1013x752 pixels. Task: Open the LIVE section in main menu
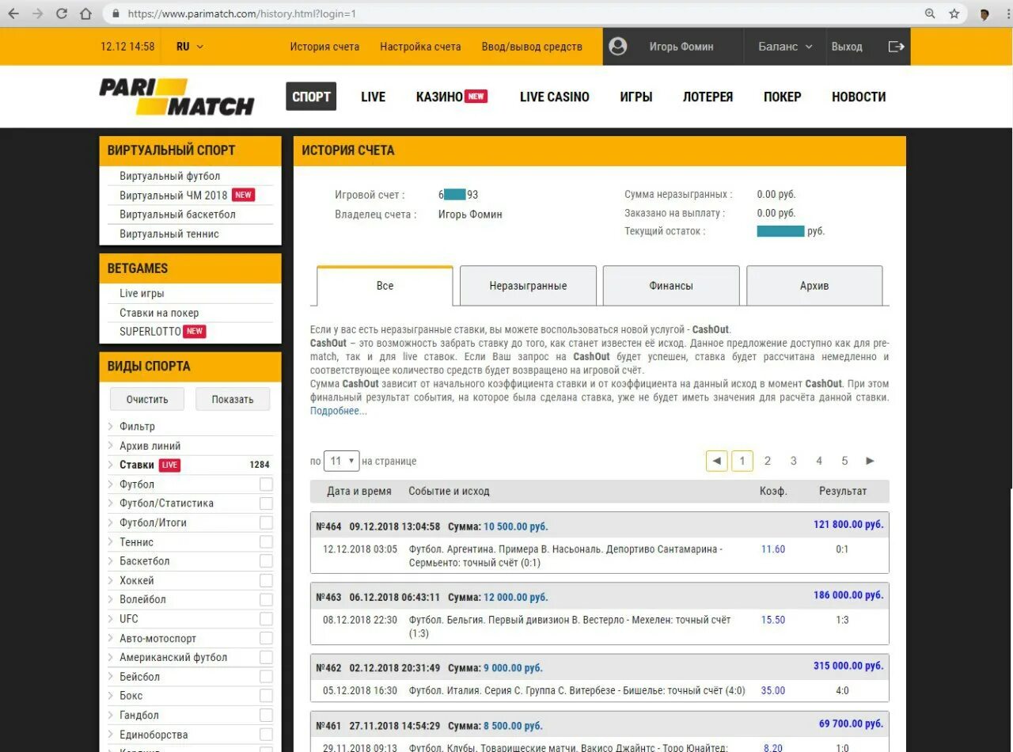pyautogui.click(x=373, y=97)
